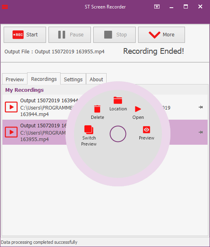Image resolution: width=210 pixels, height=247 pixels.
Task: Open the Settings tab
Action: (73, 79)
